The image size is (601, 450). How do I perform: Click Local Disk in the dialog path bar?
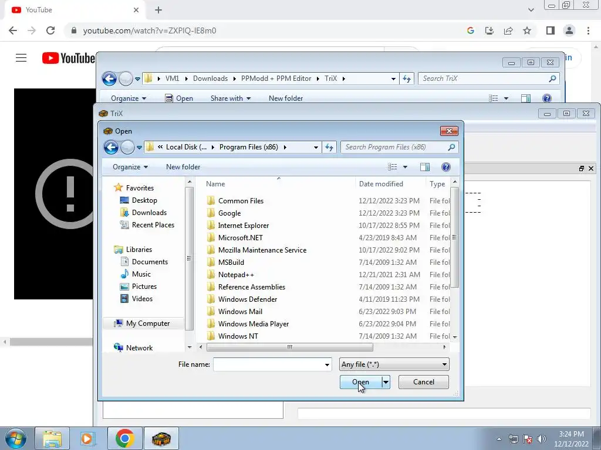186,147
